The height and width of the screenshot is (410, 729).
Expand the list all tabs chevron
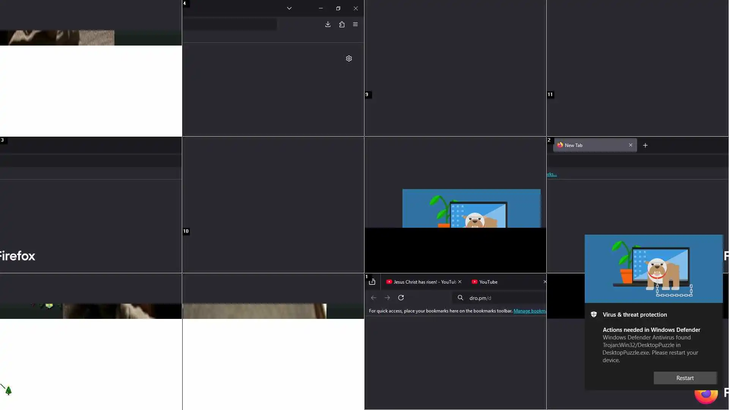[x=289, y=8]
